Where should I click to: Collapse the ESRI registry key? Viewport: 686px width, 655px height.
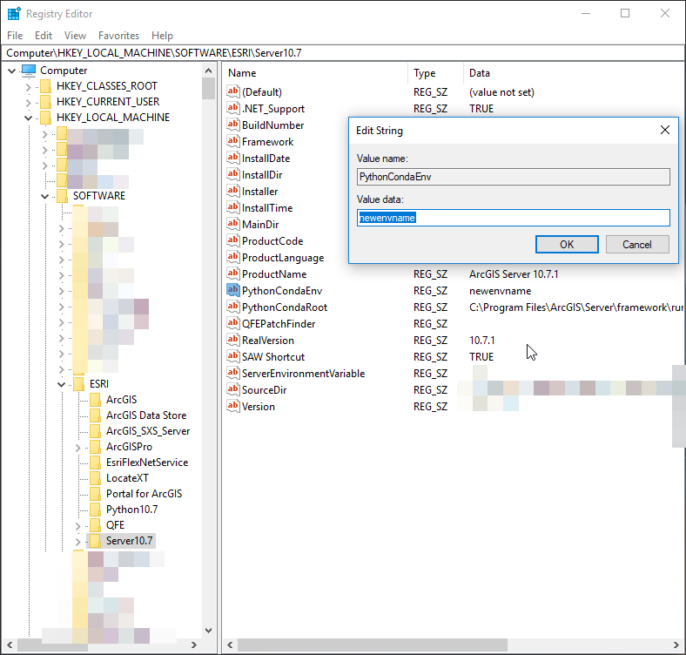tap(61, 384)
